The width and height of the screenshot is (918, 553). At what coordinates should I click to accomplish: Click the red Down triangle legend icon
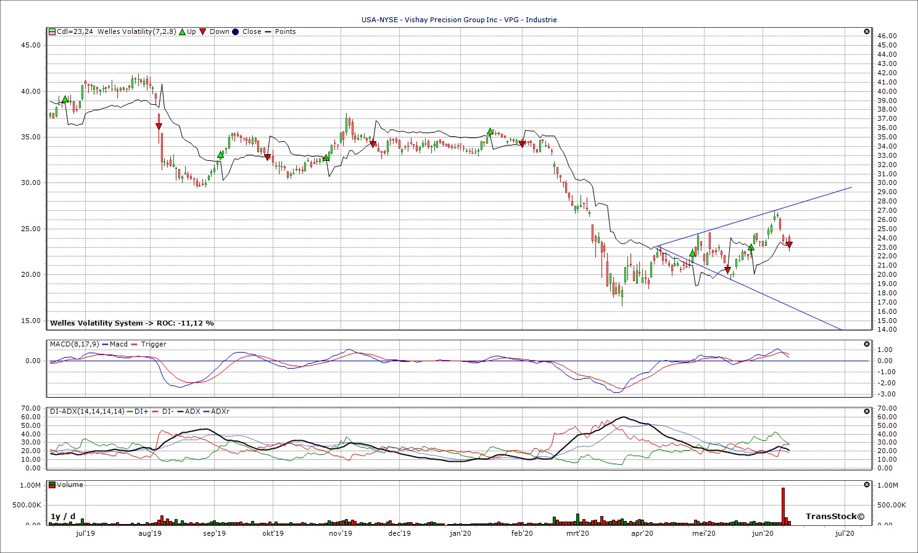tap(203, 31)
